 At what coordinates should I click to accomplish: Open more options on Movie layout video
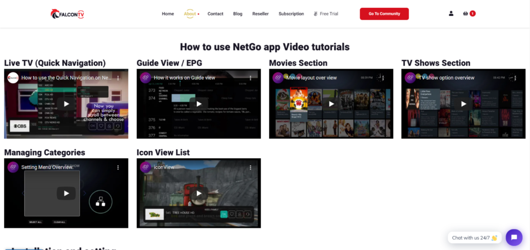(383, 78)
